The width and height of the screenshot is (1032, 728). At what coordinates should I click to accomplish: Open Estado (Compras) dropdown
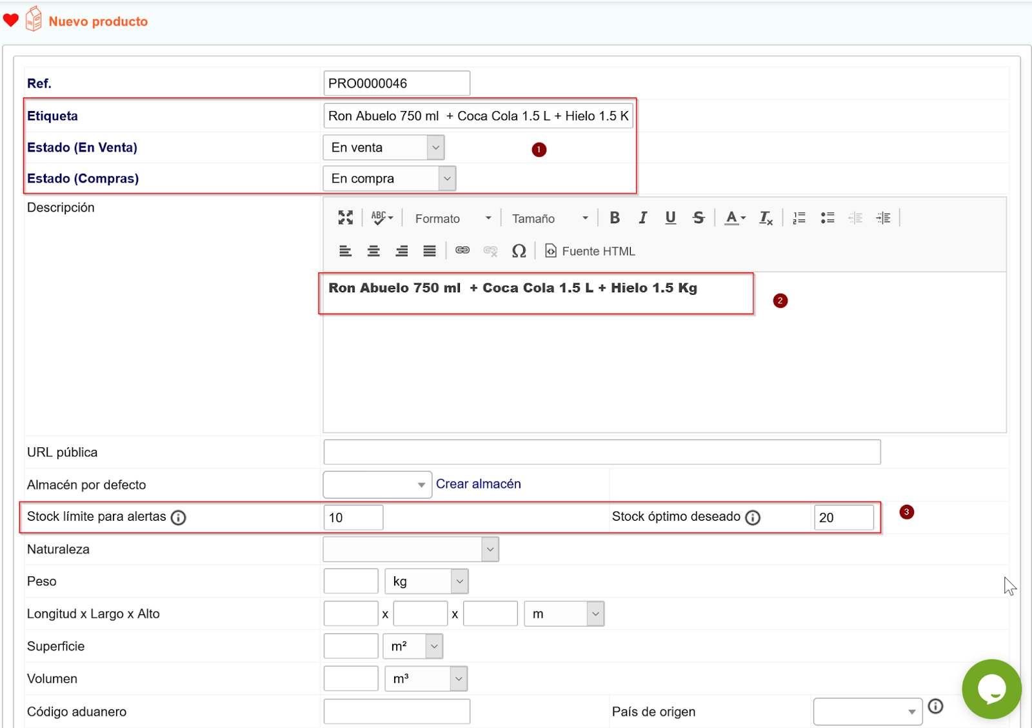click(390, 178)
